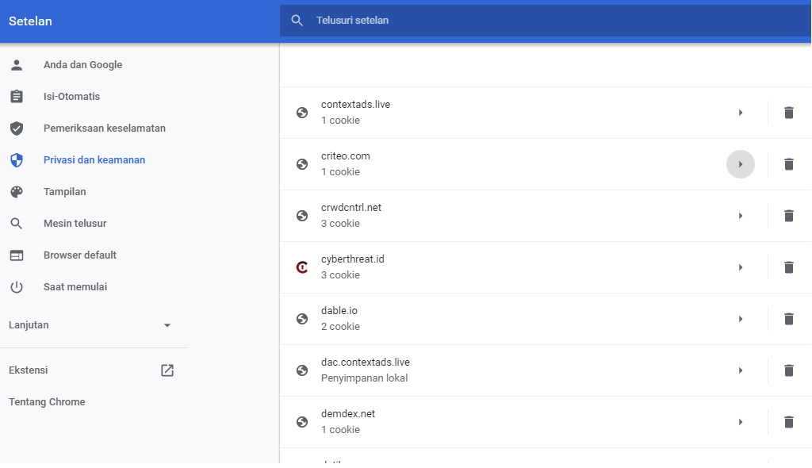812x468 pixels.
Task: Click the Lanjutan label
Action: click(x=29, y=325)
